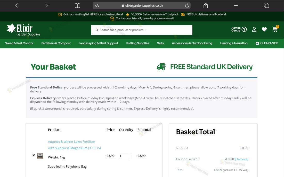The image size is (284, 177).
Task: Show all tabs overview icon
Action: click(x=266, y=5)
